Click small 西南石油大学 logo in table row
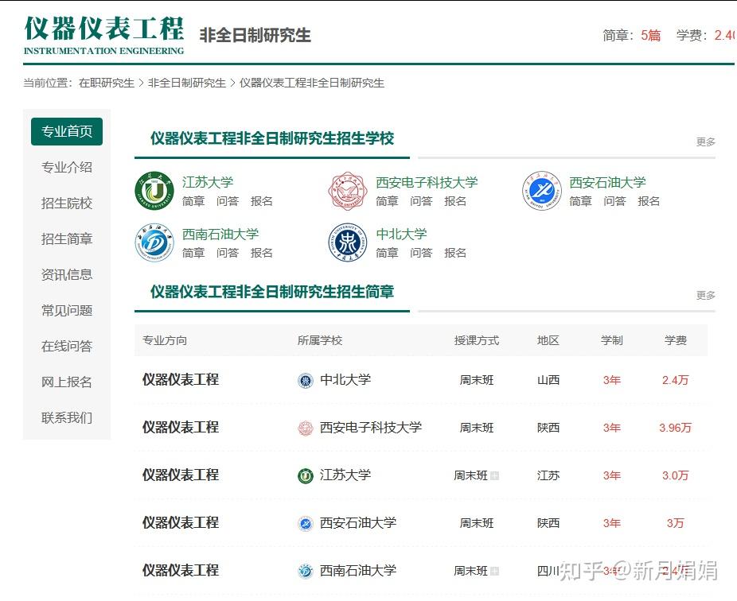The image size is (737, 601). [x=306, y=572]
